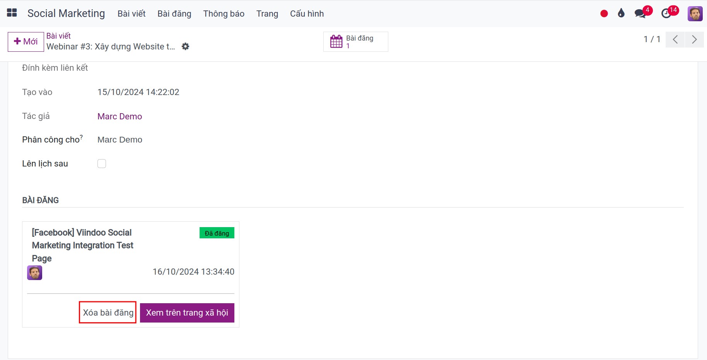Click the droplet icon in top bar
The width and height of the screenshot is (707, 360).
(x=621, y=14)
